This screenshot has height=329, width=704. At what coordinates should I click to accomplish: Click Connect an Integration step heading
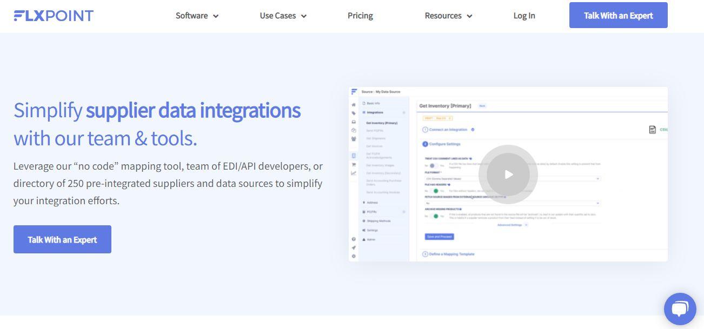(x=449, y=130)
